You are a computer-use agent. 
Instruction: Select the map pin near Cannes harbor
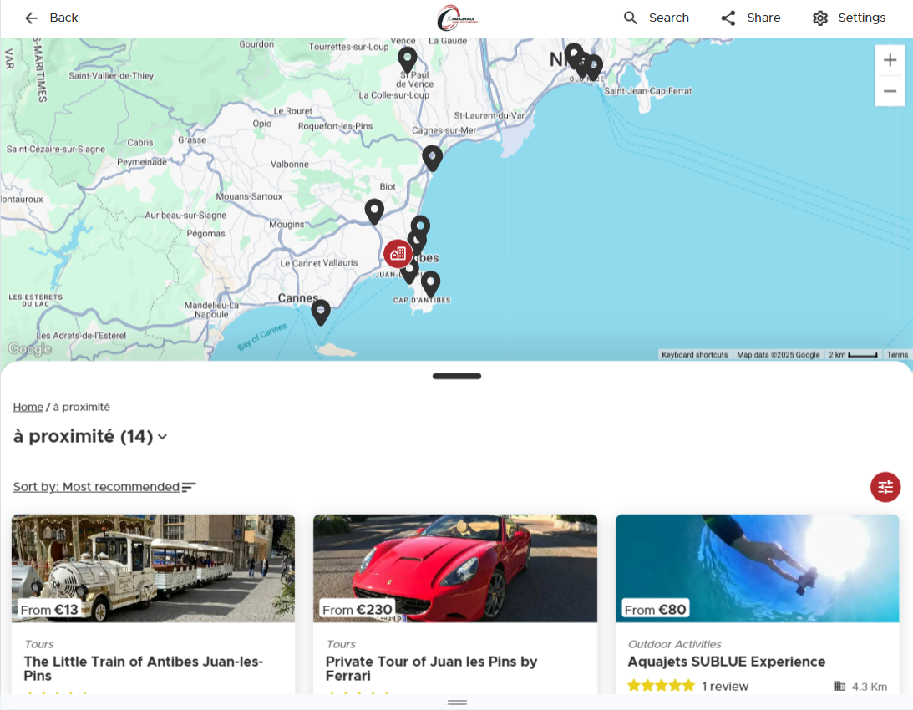pyautogui.click(x=321, y=311)
